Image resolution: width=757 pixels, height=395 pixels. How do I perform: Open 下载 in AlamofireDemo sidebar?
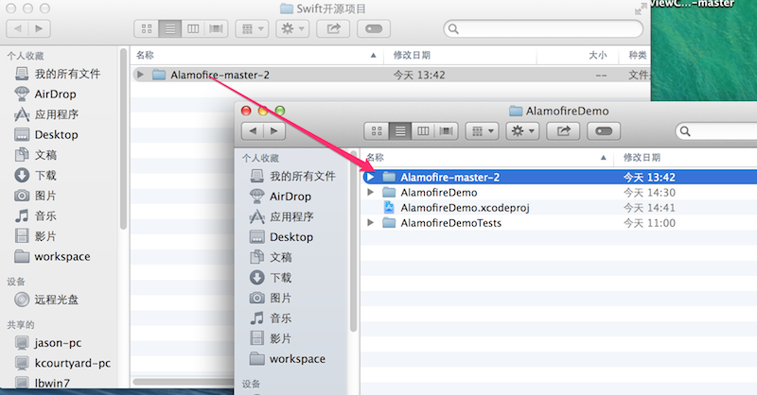click(x=271, y=277)
